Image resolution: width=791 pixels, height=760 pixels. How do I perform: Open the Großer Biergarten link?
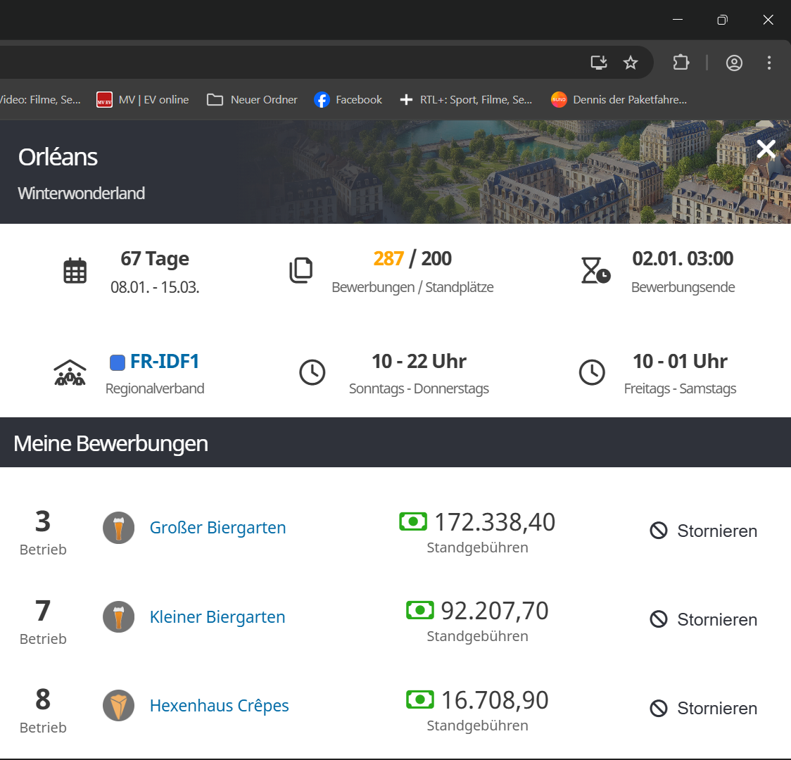click(x=217, y=528)
